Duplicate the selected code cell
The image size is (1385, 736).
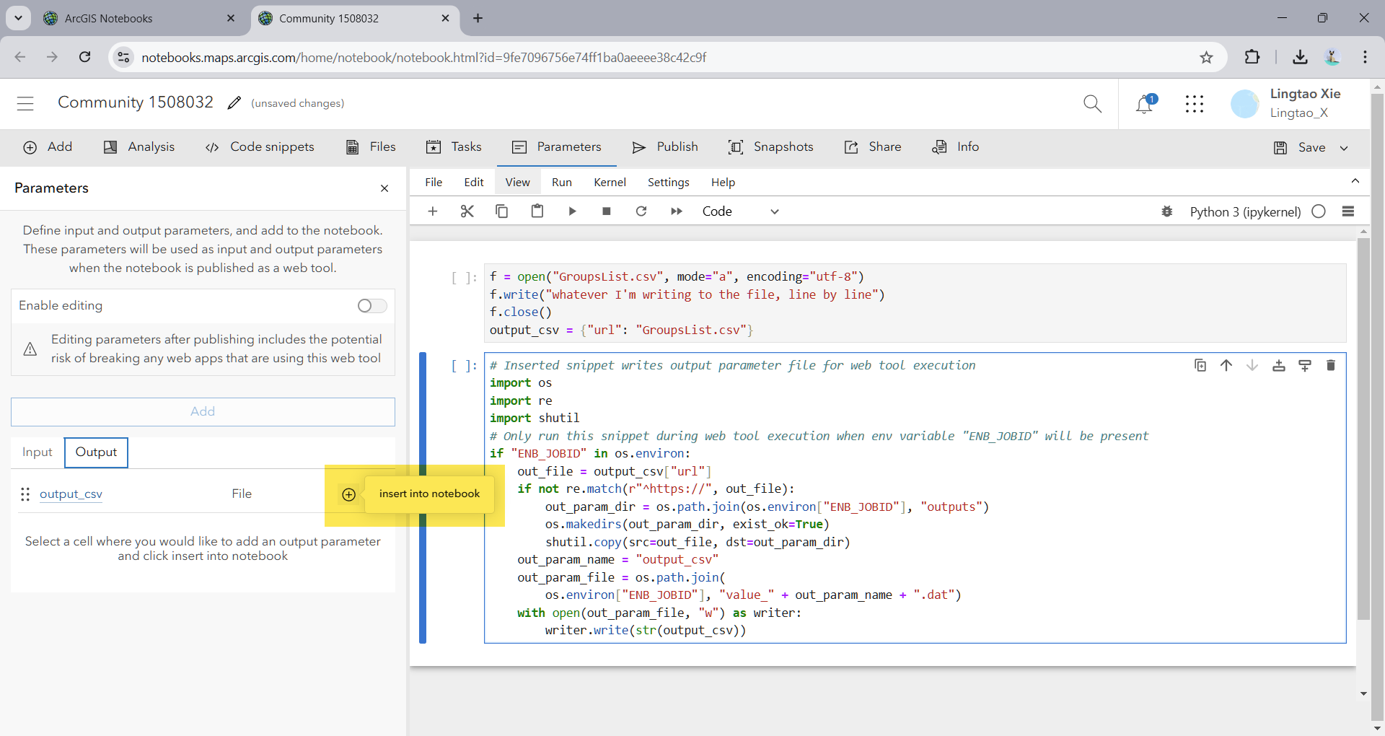point(1200,365)
